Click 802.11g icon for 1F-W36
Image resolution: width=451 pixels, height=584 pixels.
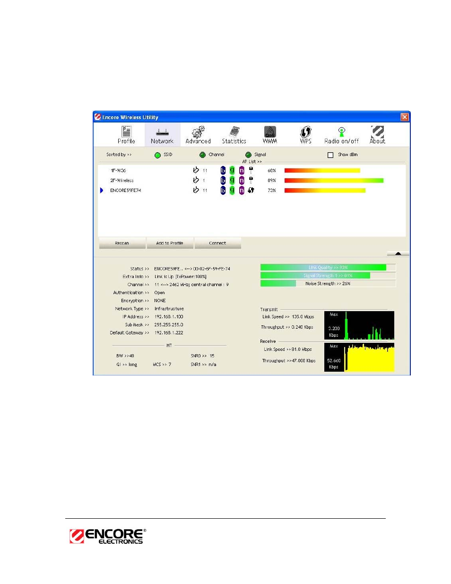232,170
